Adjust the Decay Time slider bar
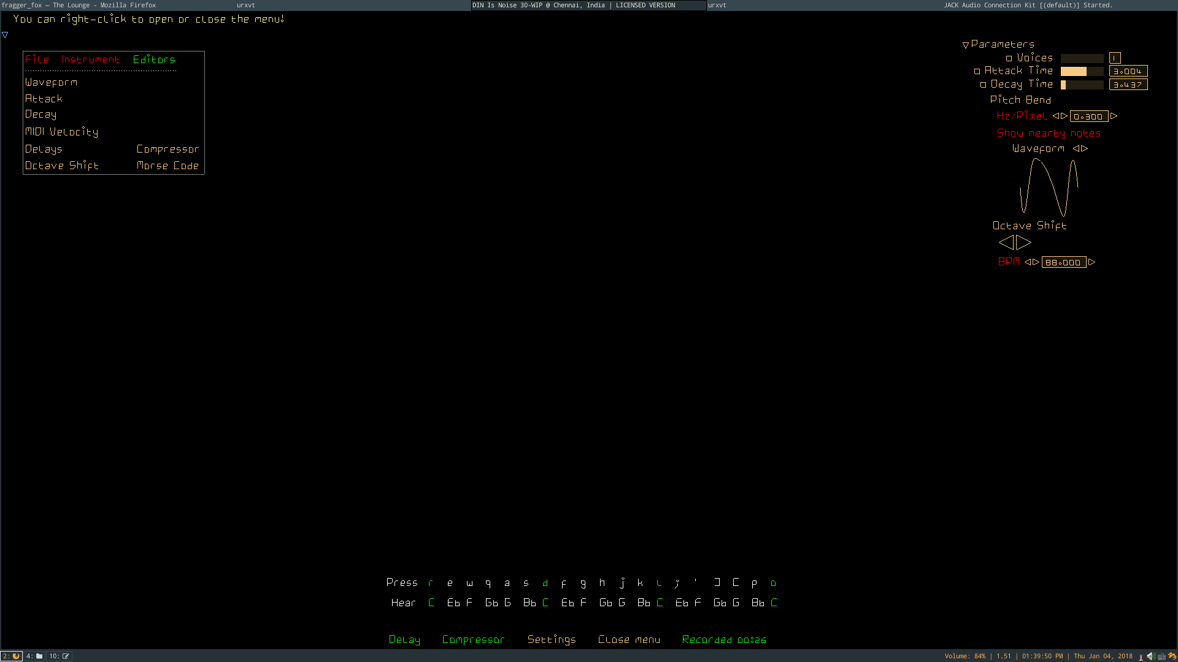 pyautogui.click(x=1082, y=85)
